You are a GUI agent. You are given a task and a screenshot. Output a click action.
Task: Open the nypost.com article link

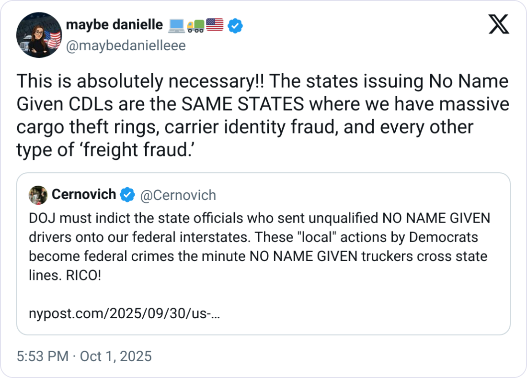(125, 314)
